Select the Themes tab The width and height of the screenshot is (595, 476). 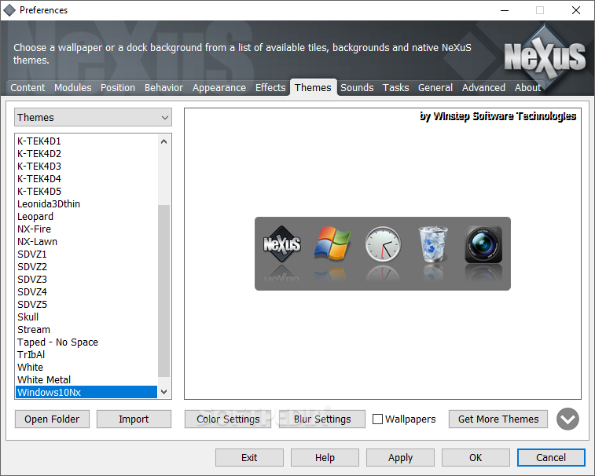[313, 88]
